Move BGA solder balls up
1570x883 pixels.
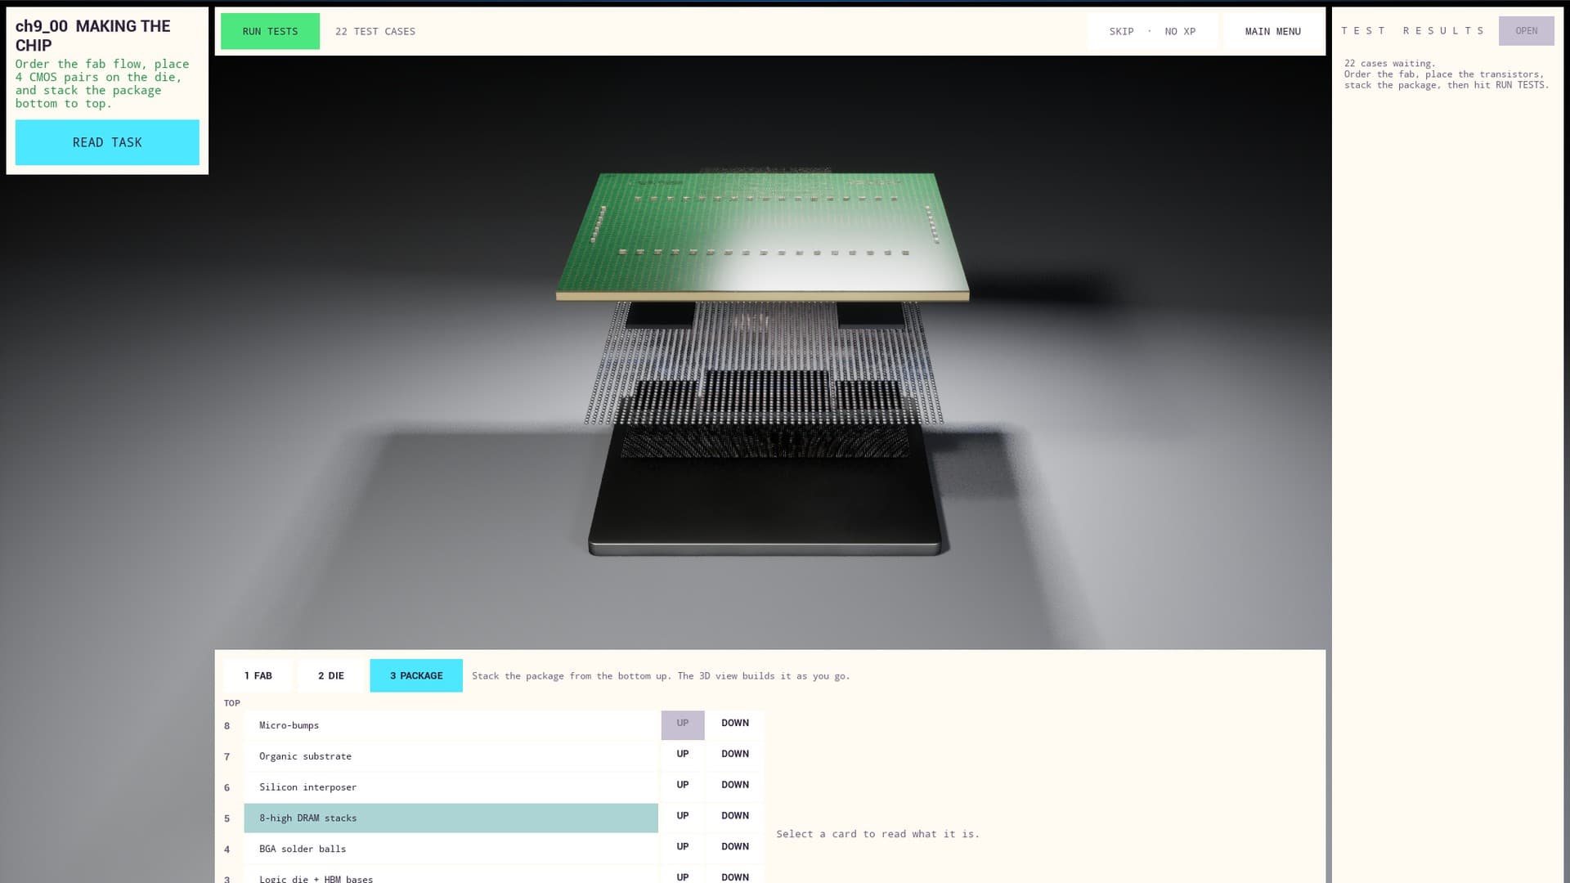[683, 847]
